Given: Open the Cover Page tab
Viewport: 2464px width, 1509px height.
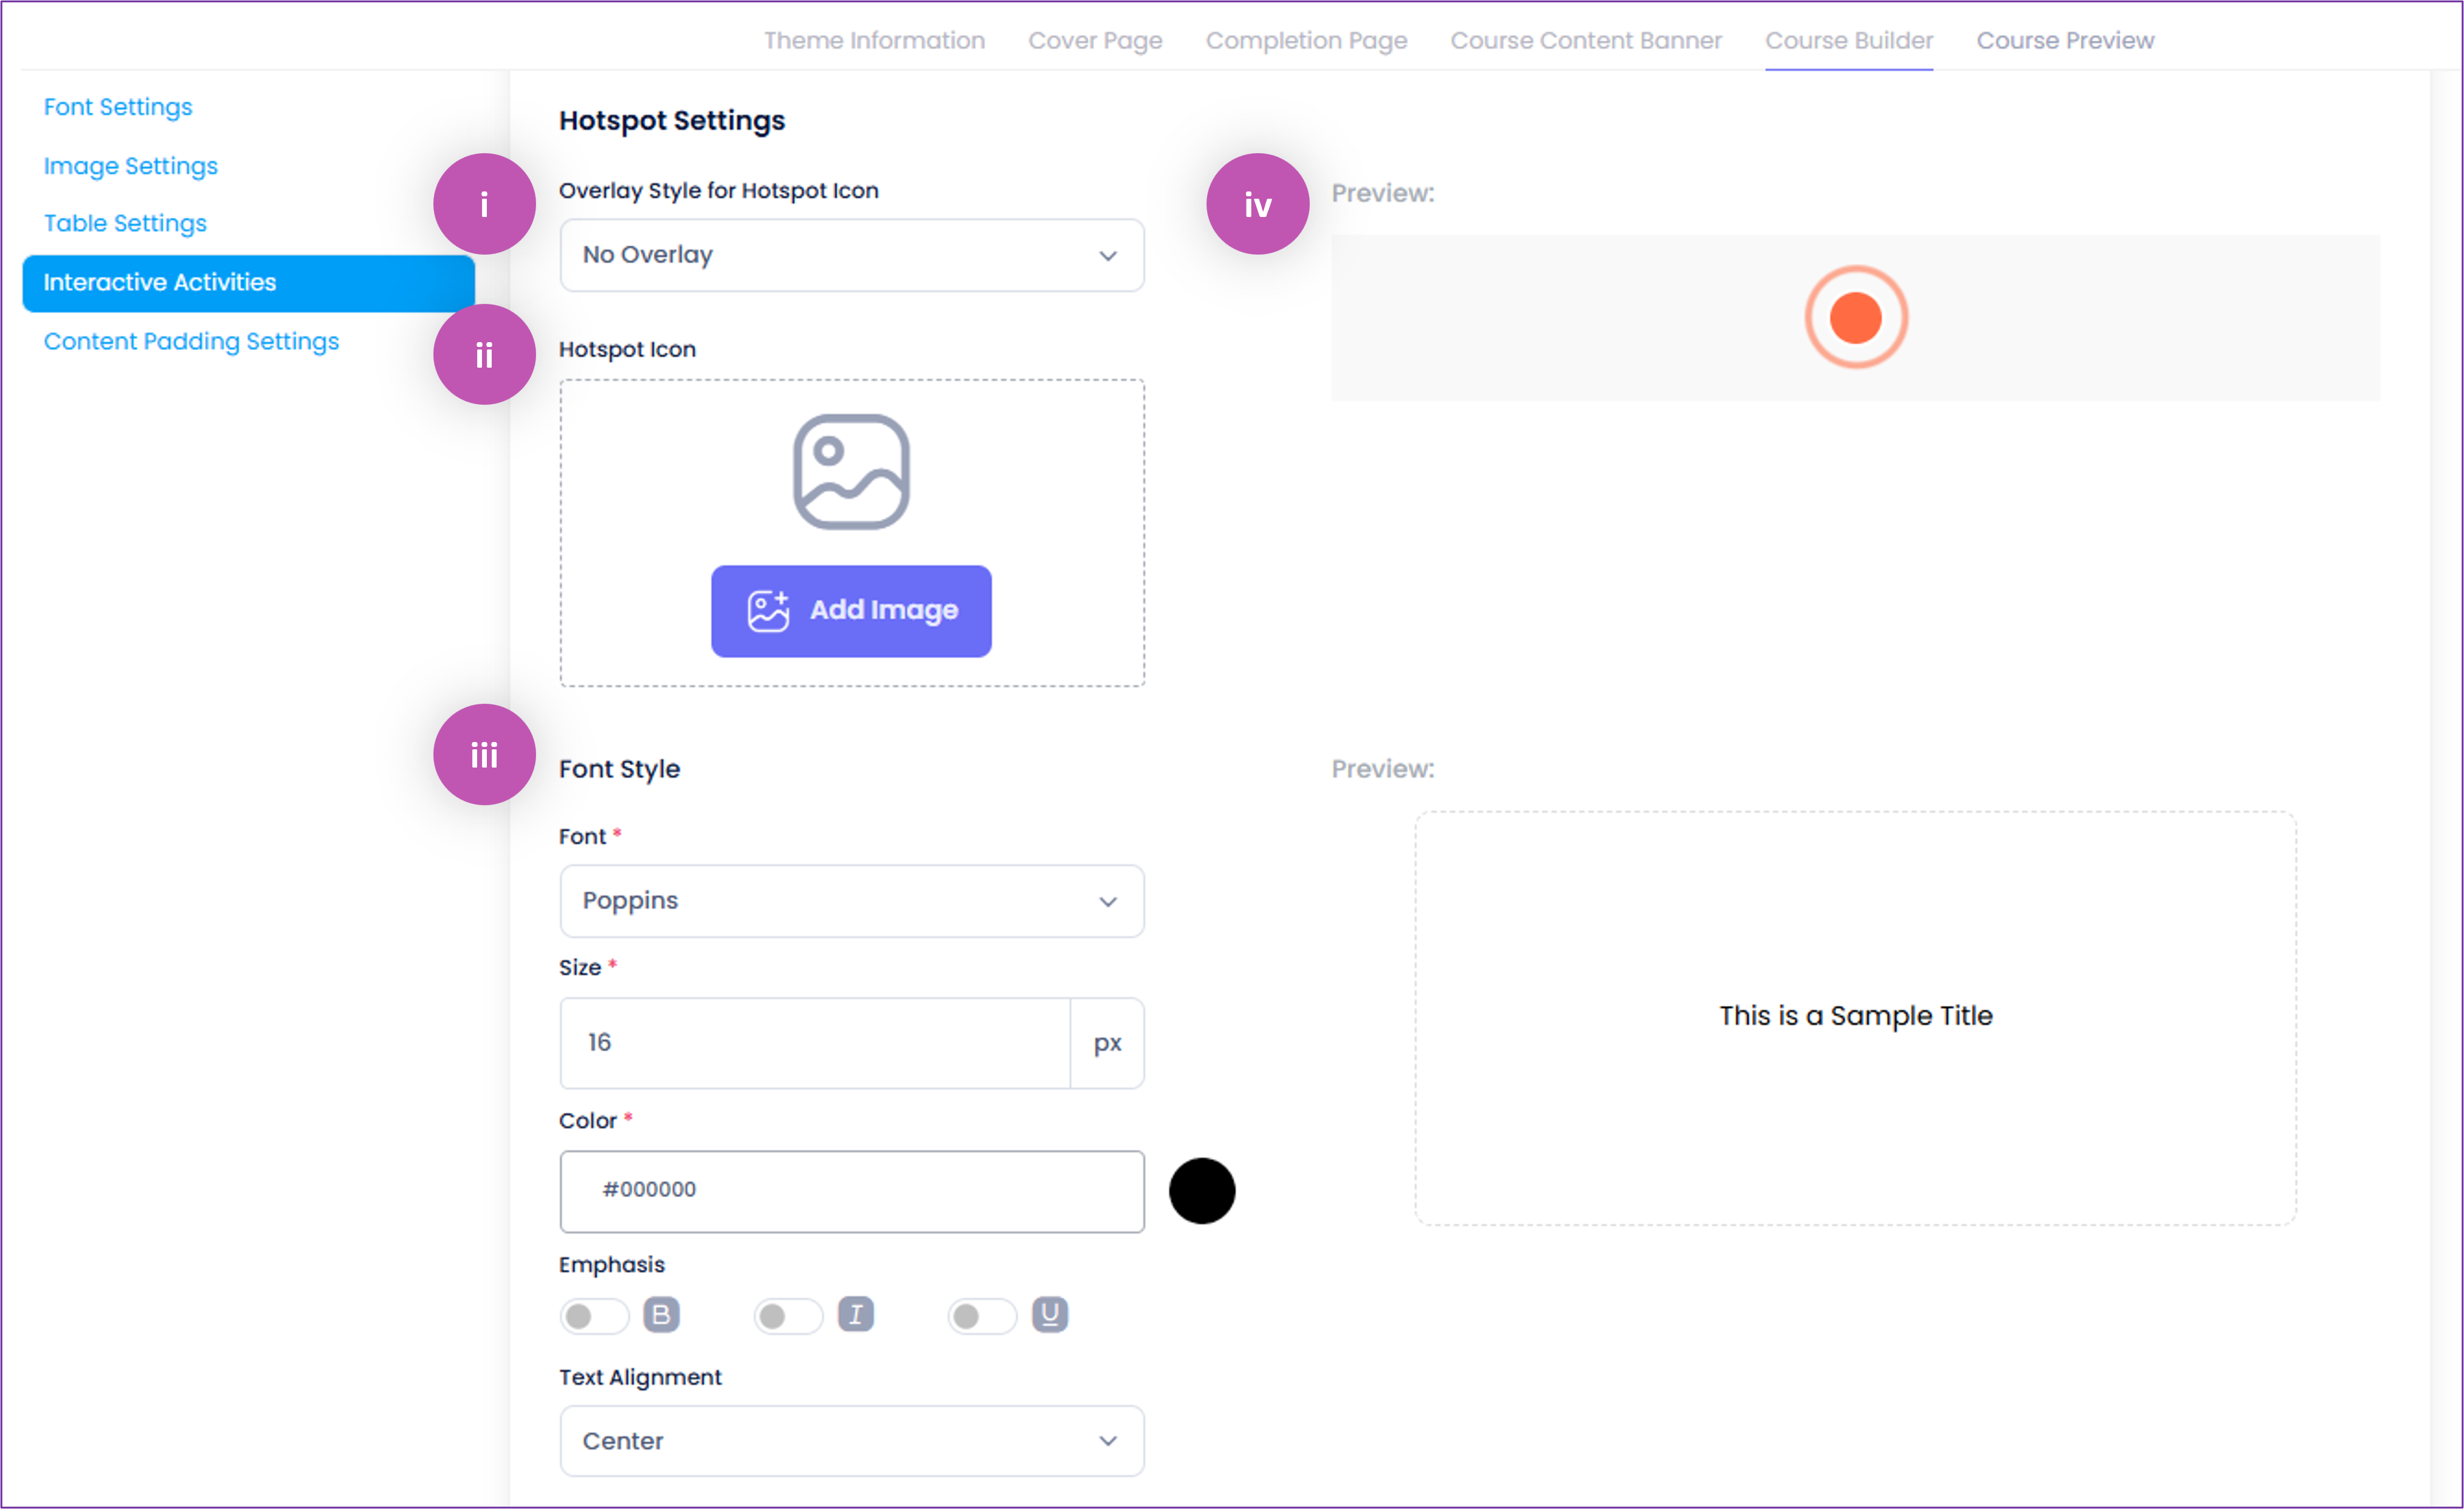Looking at the screenshot, I should tap(1095, 40).
